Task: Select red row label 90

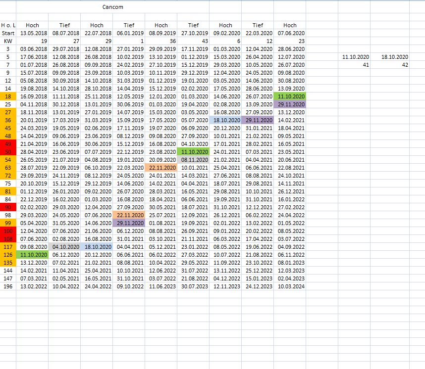Action: [x=8, y=207]
